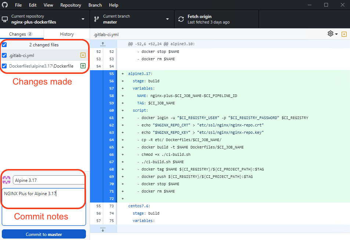Click the 'chmod +x ./ci-build.sh' line

tap(166, 154)
